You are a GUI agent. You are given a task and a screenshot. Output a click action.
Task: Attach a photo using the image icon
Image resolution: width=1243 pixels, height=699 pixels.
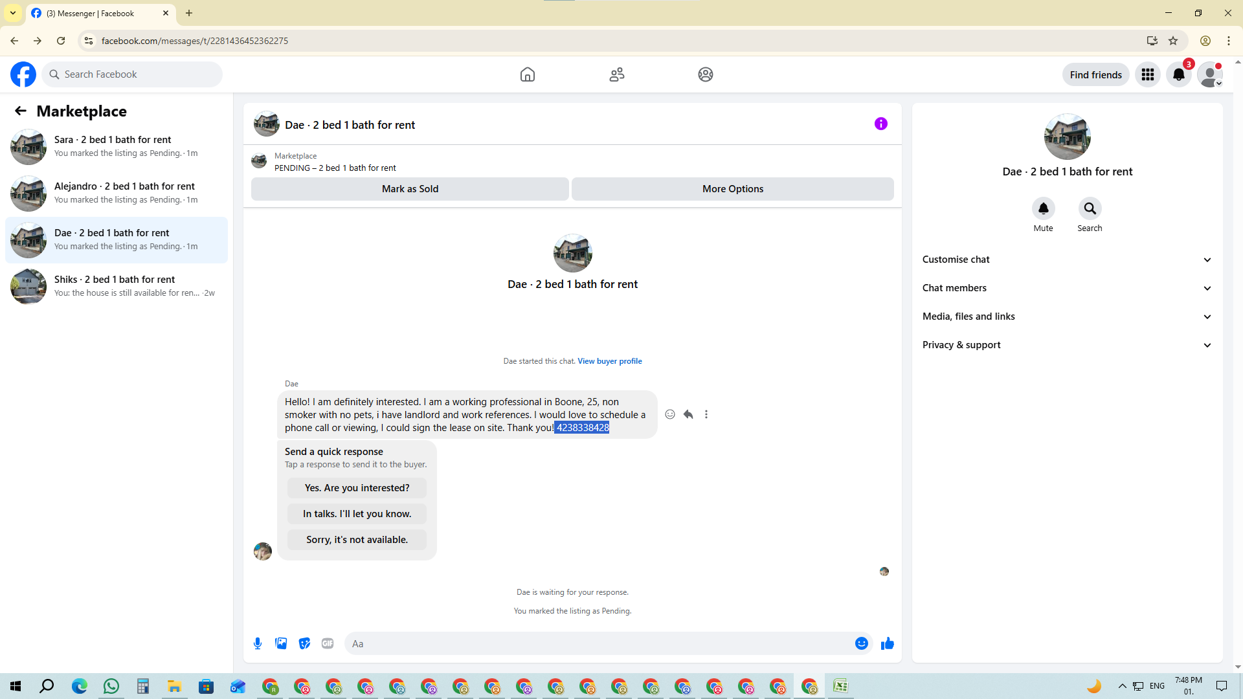[281, 643]
